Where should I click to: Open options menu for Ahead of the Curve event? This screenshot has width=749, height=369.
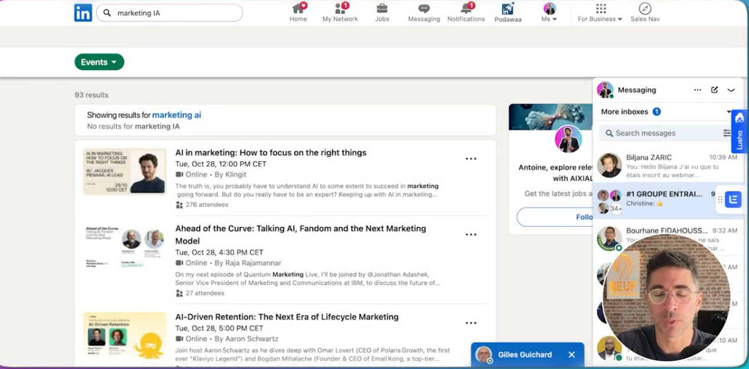[x=471, y=235]
